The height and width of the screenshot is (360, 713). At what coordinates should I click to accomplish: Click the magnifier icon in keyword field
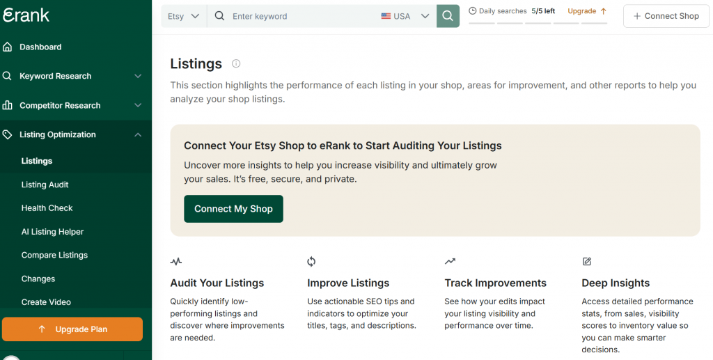(219, 16)
